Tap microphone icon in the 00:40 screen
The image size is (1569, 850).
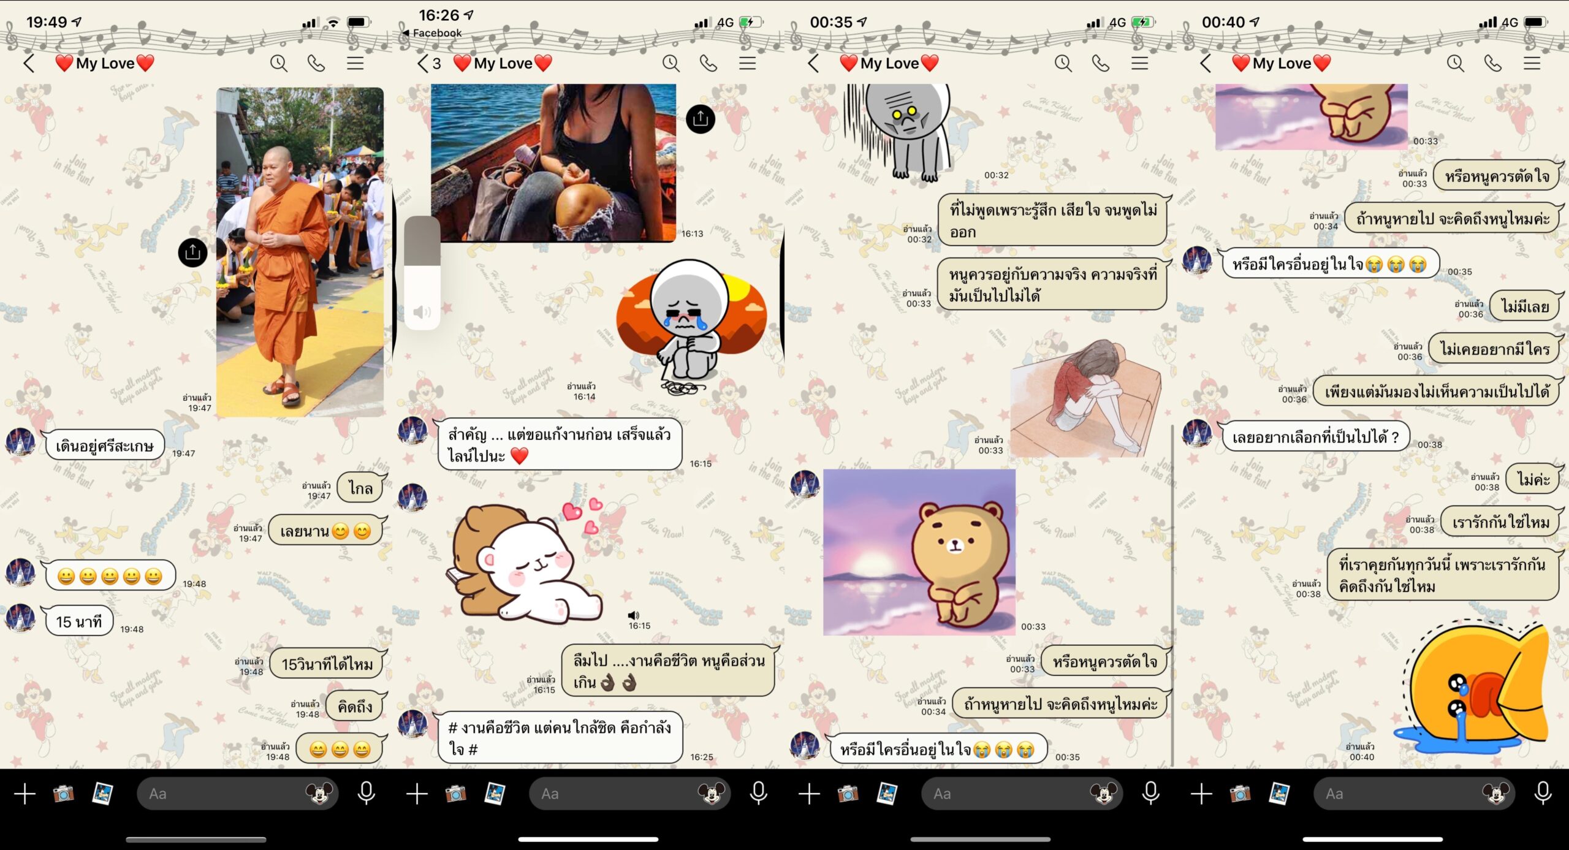(1543, 794)
